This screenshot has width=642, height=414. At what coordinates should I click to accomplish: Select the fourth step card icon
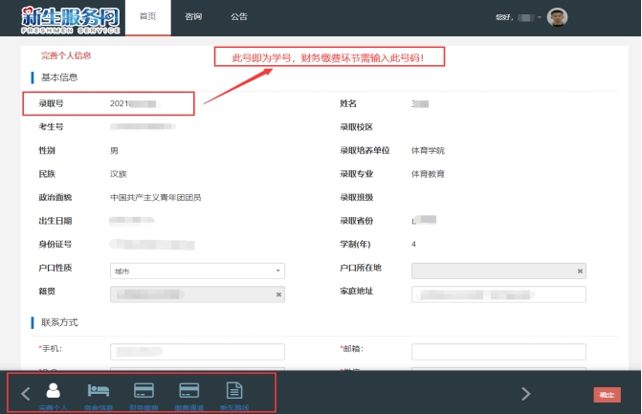[x=189, y=391]
